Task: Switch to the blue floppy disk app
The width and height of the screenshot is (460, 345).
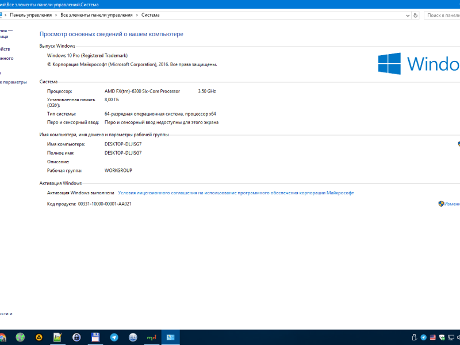Action: click(95, 338)
